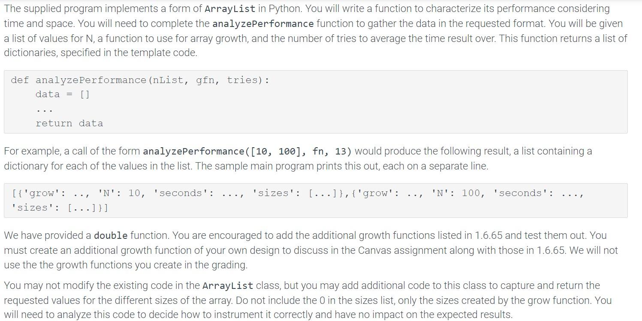Click the return data statement
The image size is (642, 321).
coord(69,123)
